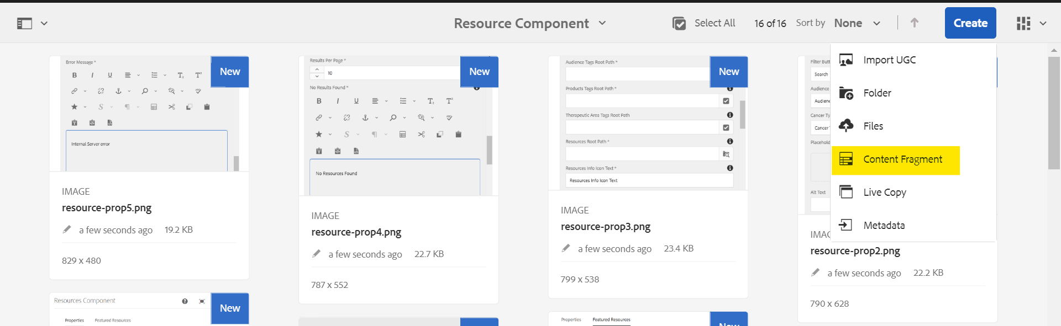The width and height of the screenshot is (1061, 326).
Task: Toggle ascending sort arrow
Action: (915, 23)
